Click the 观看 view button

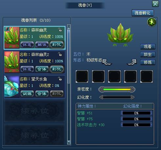click(148, 47)
